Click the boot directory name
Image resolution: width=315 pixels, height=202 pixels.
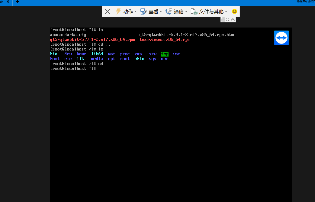55,59
